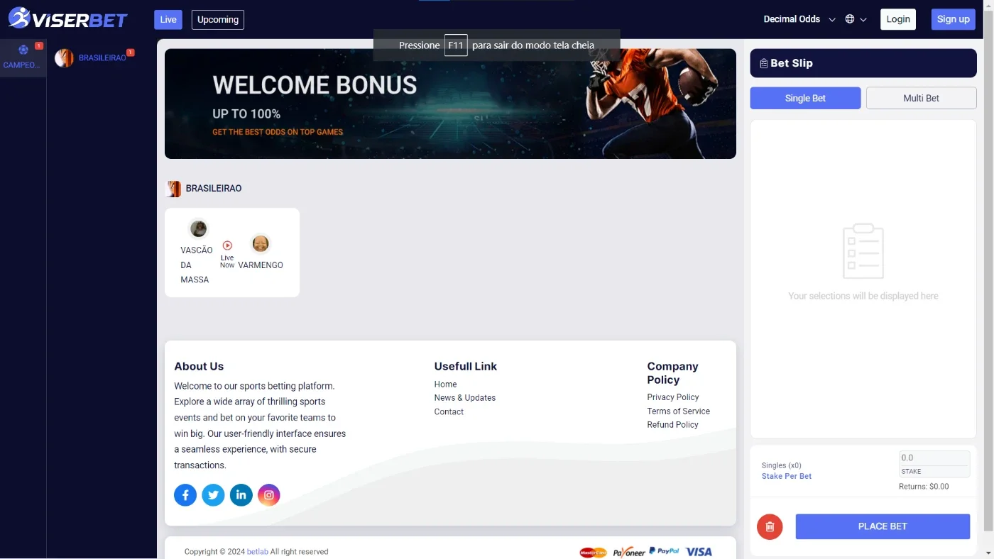Click the BRASILEIRAO league icon above match card
994x559 pixels.
(173, 189)
